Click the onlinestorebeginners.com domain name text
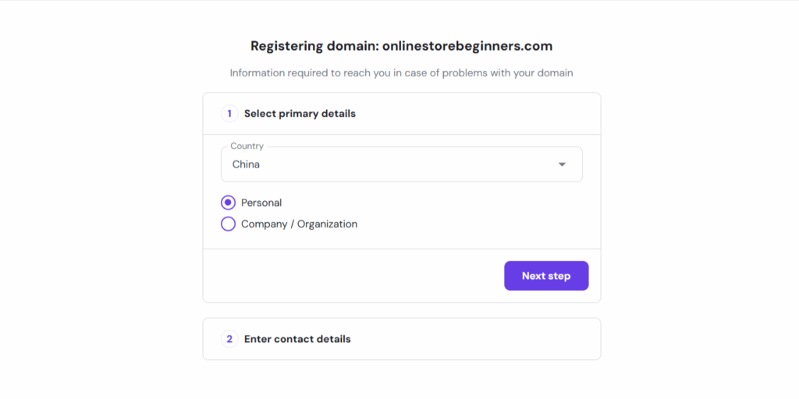Screen dimensions: 799x399 click(467, 46)
